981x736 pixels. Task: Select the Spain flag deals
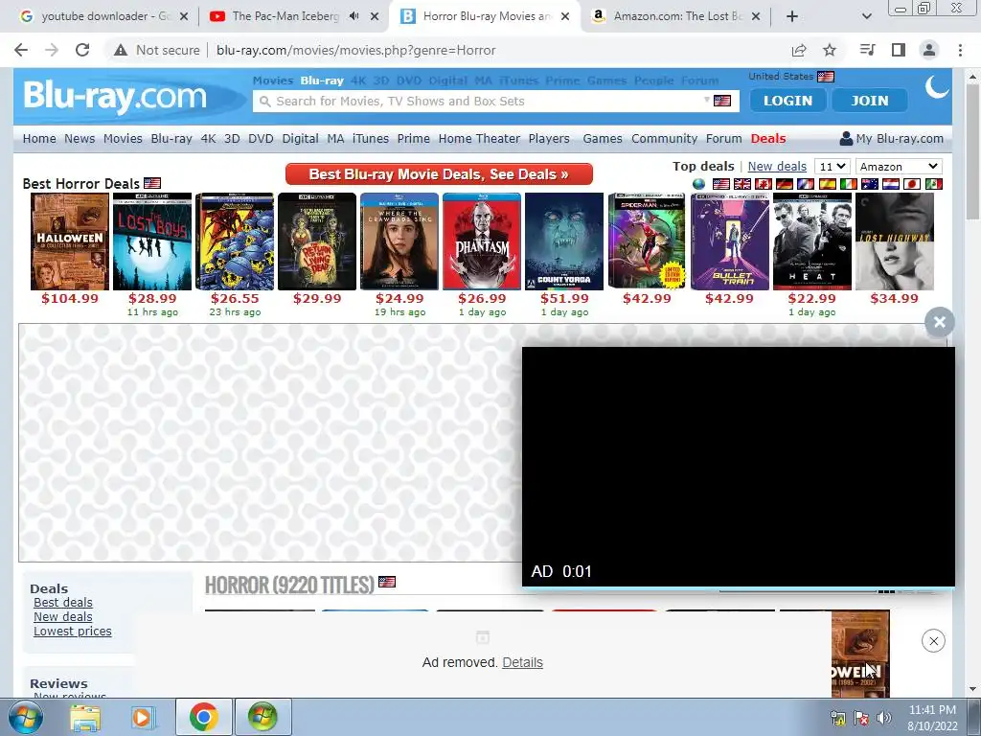827,184
